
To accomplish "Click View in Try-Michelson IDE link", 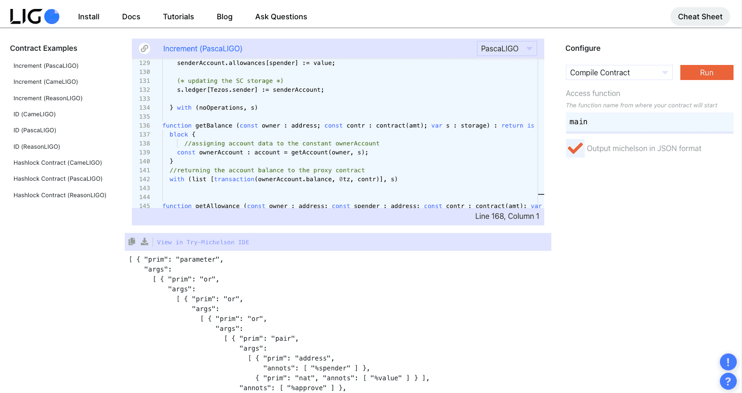I will pyautogui.click(x=203, y=242).
